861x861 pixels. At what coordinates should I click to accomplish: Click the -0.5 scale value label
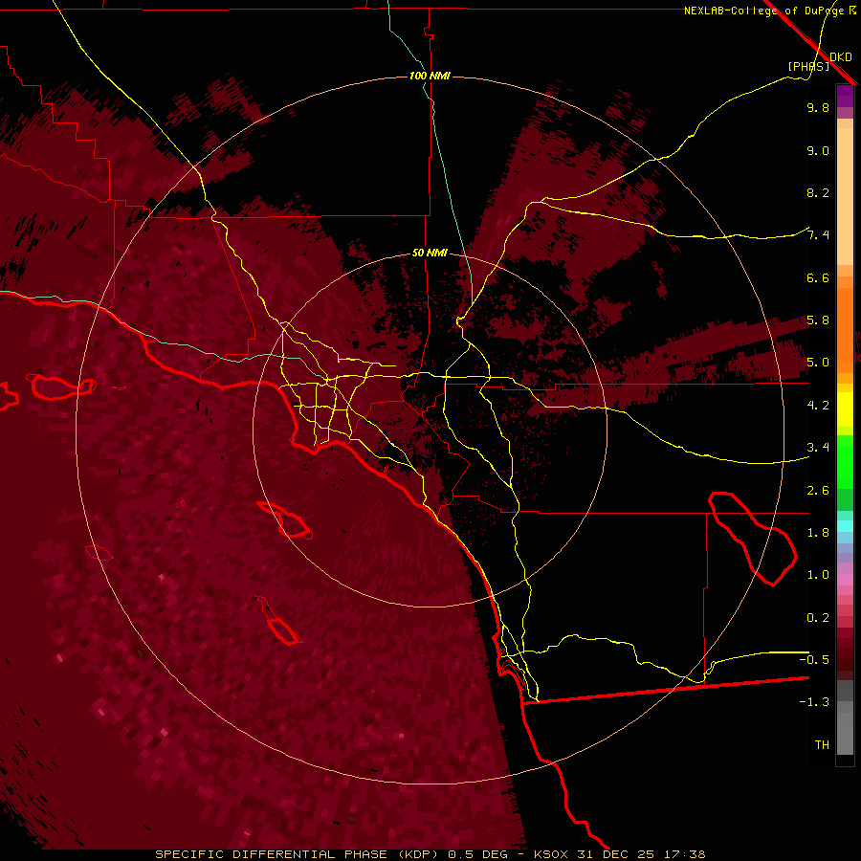[814, 659]
